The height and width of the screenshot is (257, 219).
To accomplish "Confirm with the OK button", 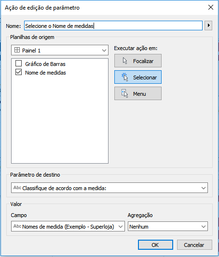I will (x=155, y=245).
